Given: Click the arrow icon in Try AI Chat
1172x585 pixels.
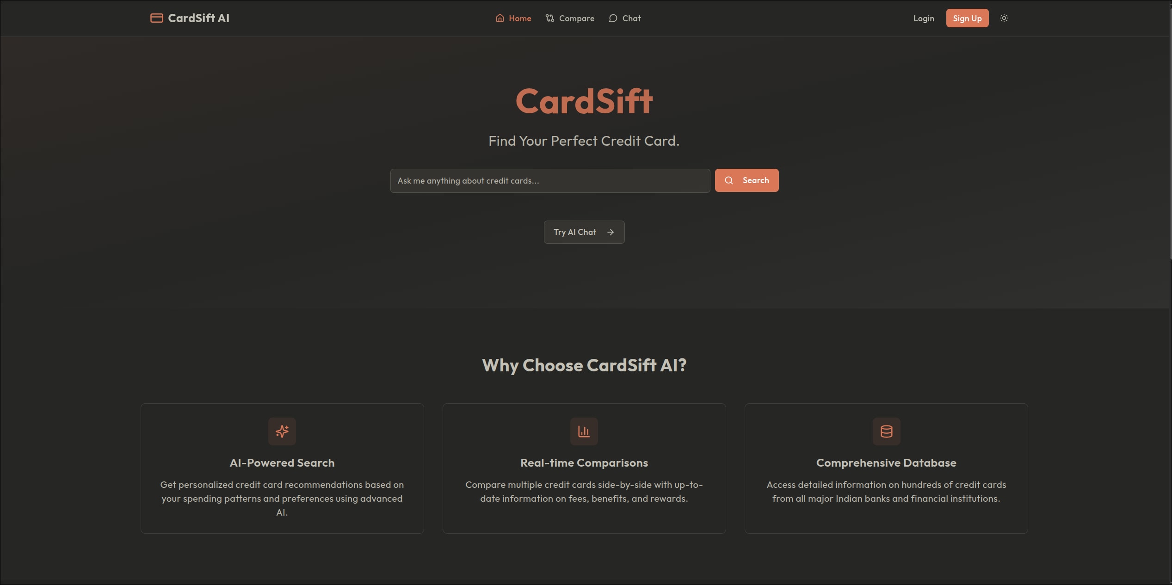Looking at the screenshot, I should [x=611, y=232].
